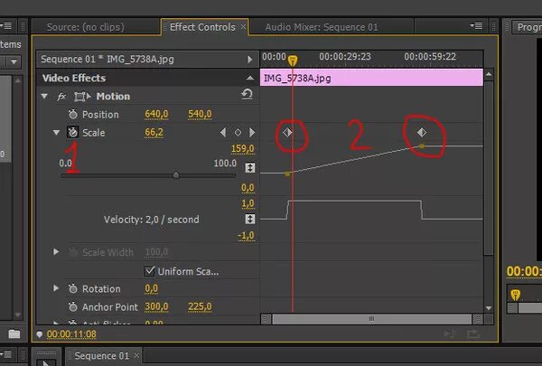Image resolution: width=542 pixels, height=366 pixels.
Task: Select the first Scale keyframe diamond
Action: point(287,132)
